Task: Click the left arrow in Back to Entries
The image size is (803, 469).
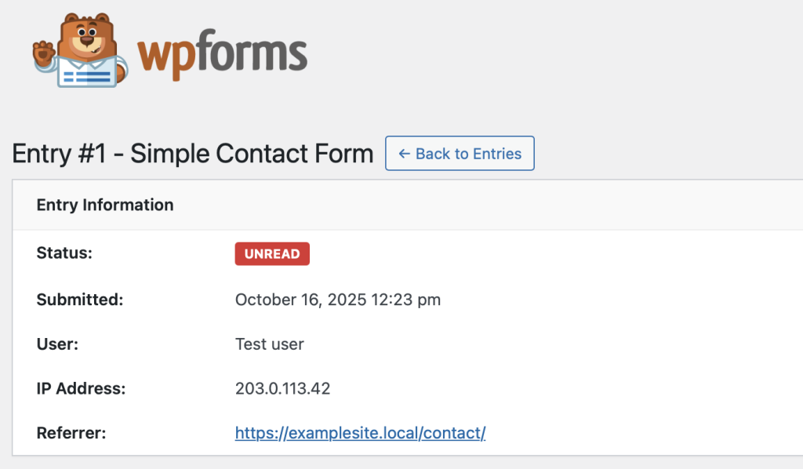Action: [x=405, y=154]
